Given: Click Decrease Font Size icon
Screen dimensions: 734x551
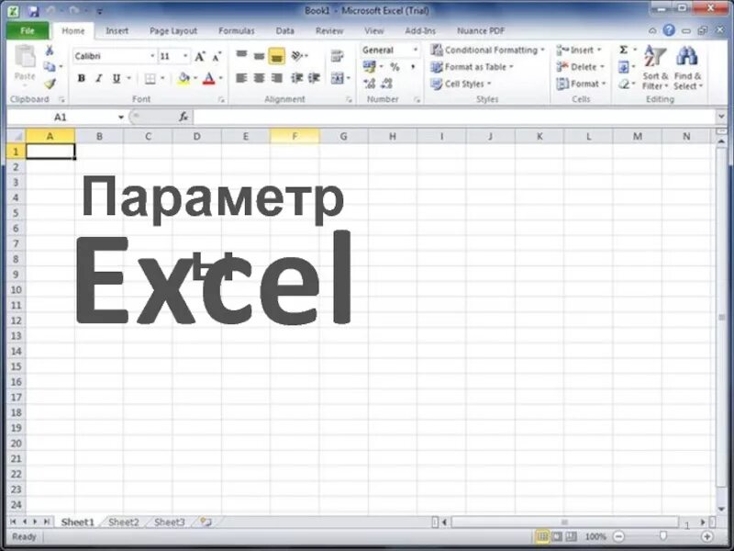Looking at the screenshot, I should 217,57.
